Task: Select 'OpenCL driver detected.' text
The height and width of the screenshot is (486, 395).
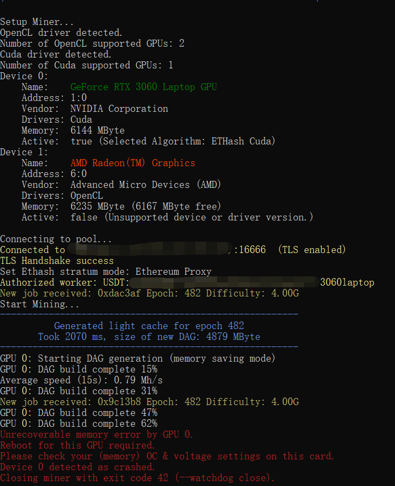Action: (61, 33)
